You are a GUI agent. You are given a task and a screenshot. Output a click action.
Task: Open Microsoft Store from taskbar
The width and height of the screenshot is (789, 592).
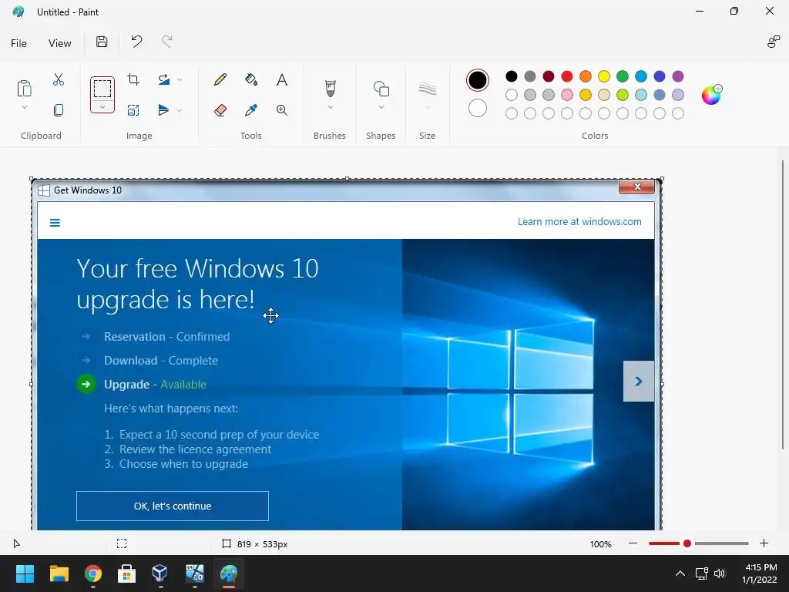(x=126, y=573)
